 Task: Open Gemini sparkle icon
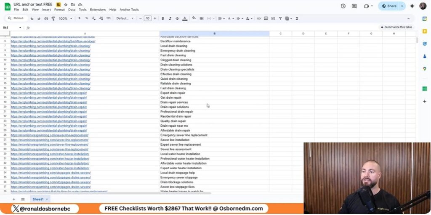pos(412,6)
